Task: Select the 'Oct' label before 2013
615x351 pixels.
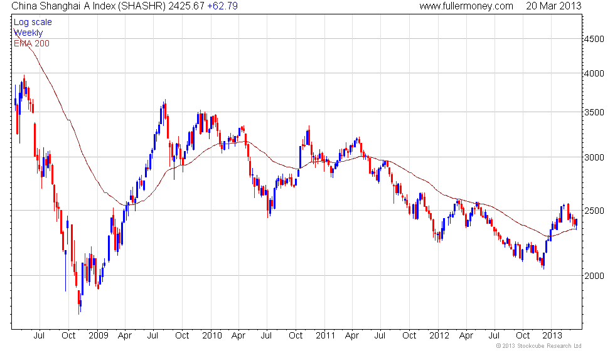Action: [x=523, y=336]
